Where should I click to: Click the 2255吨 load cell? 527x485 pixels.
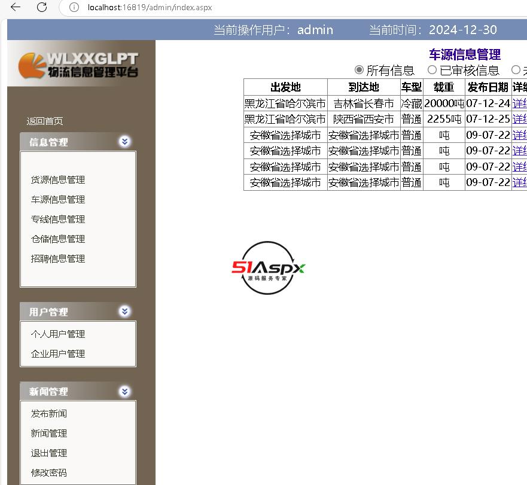444,119
